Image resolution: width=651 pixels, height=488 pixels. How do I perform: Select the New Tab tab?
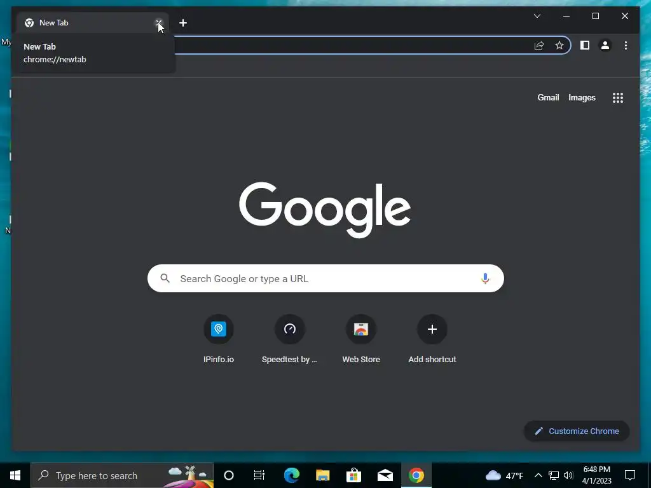tap(92, 23)
